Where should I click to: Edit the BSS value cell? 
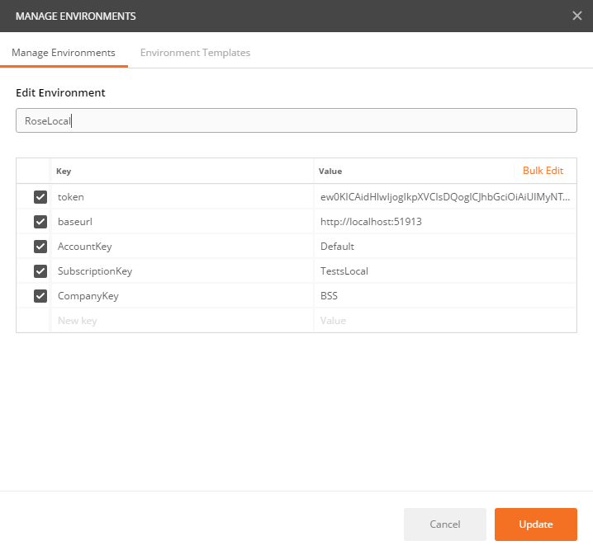pos(445,296)
